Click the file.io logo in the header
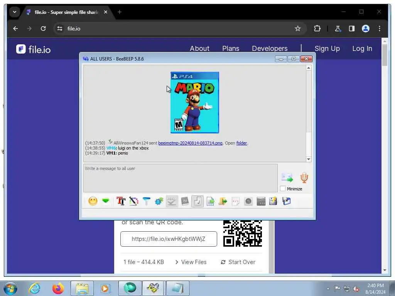The image size is (395, 296). pos(33,49)
